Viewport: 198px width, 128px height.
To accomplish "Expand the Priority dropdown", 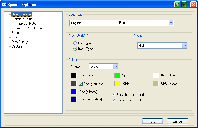I will click(184, 45).
